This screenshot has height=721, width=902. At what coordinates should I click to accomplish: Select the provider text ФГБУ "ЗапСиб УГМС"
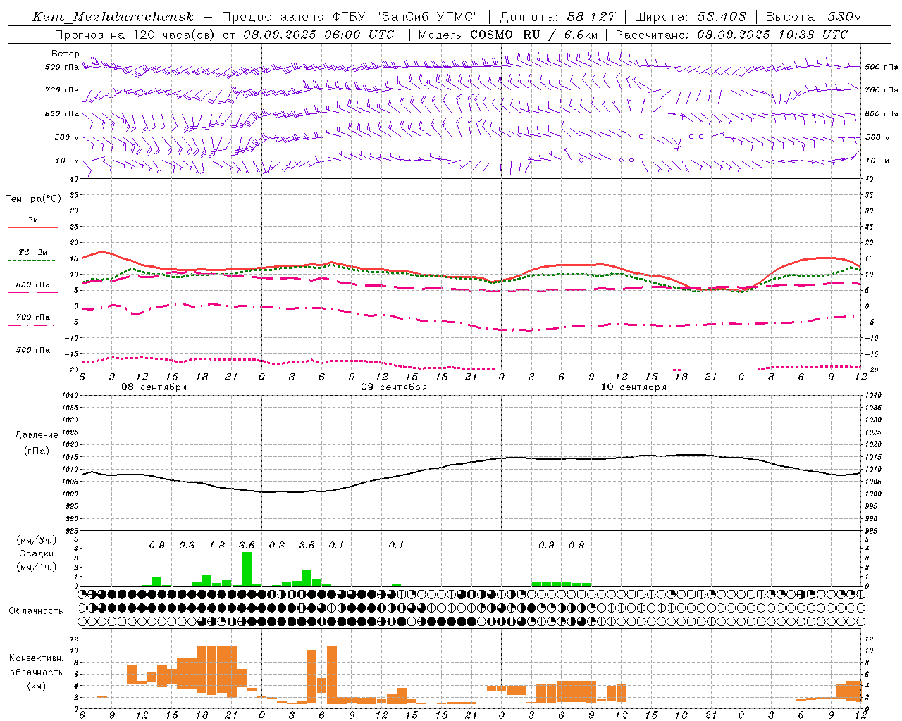pyautogui.click(x=406, y=17)
